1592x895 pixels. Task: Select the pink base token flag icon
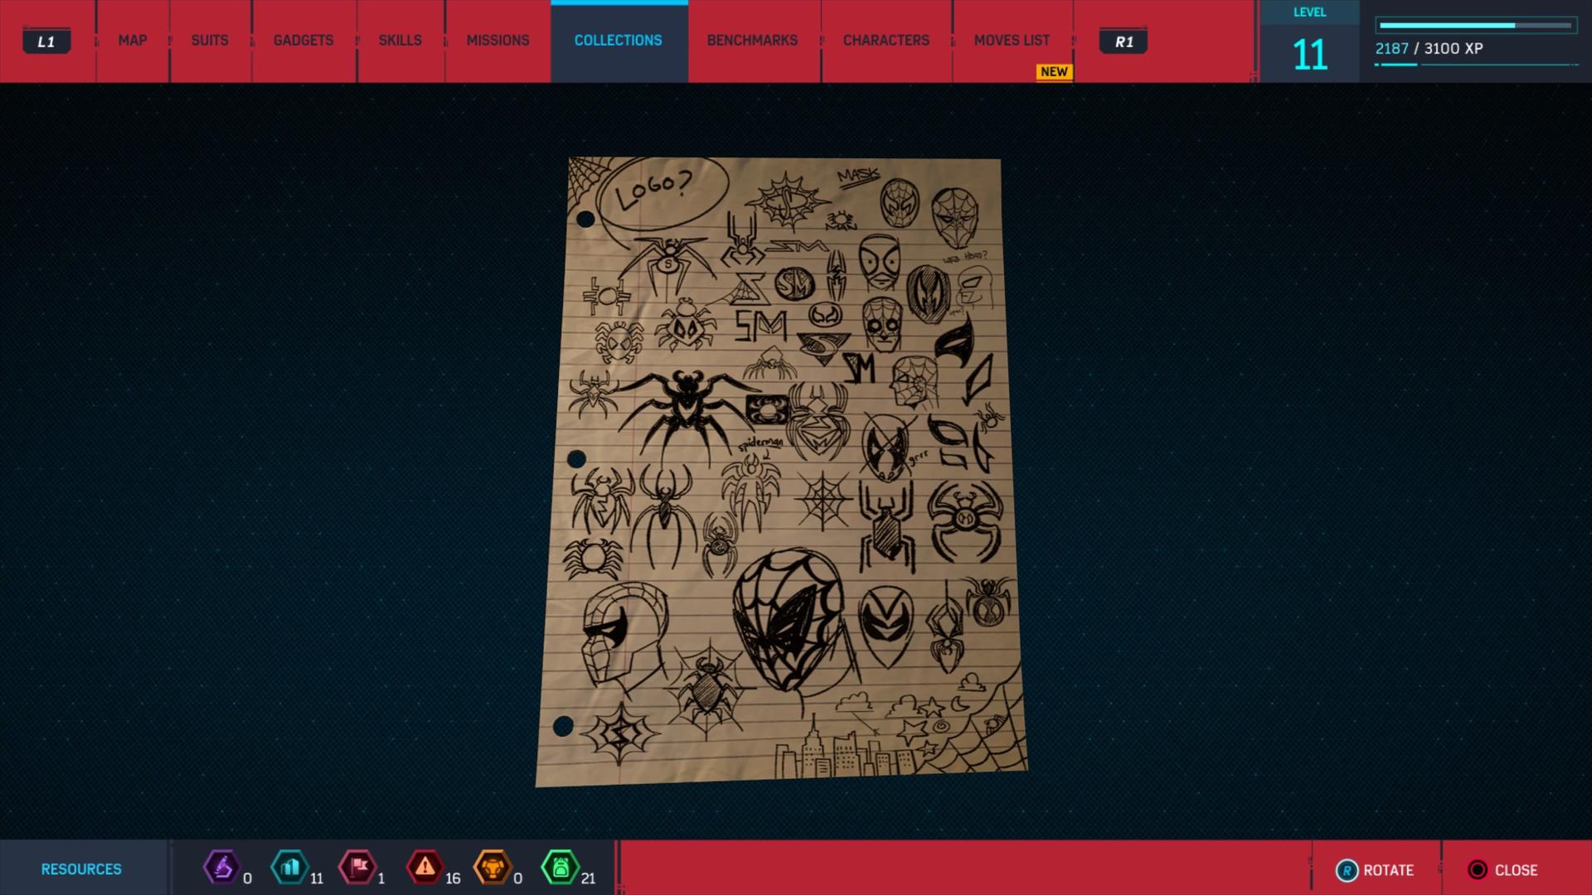[357, 868]
